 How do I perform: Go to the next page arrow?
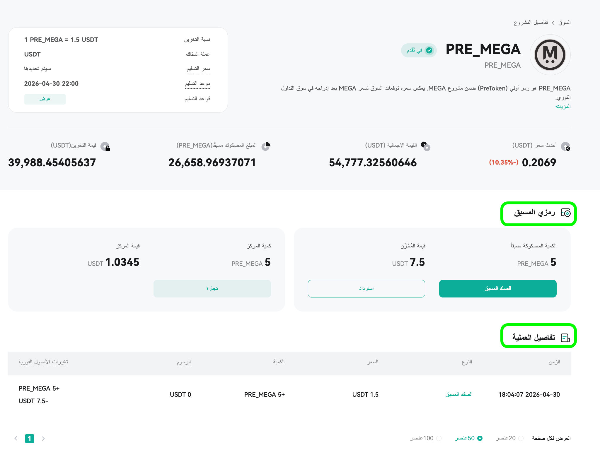coord(43,438)
